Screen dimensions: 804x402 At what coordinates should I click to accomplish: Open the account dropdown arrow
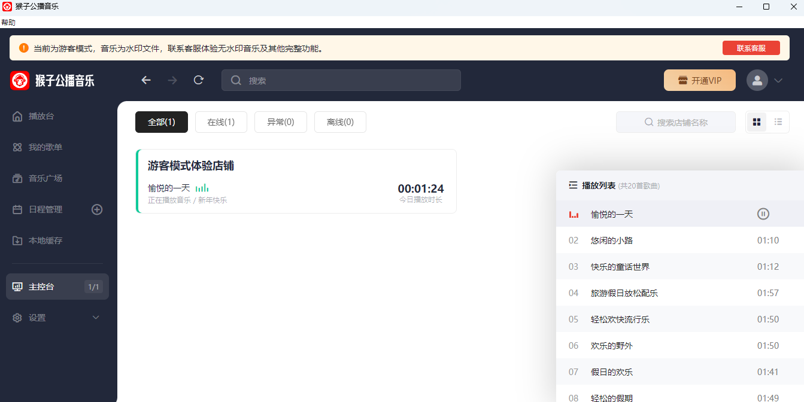[778, 80]
